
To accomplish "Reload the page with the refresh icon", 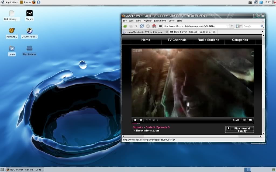I will click(142, 26).
